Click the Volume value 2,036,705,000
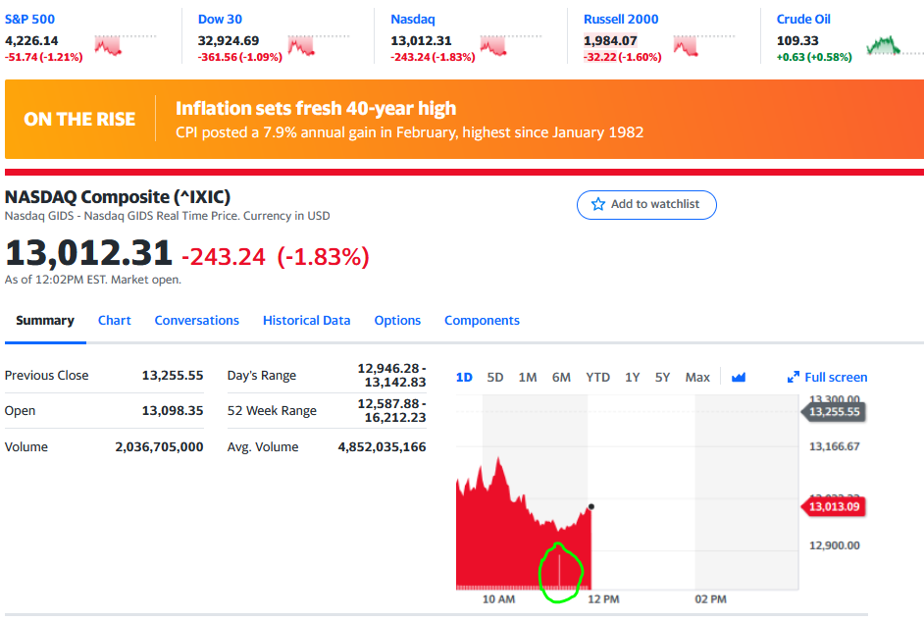924x621 pixels. pos(159,447)
